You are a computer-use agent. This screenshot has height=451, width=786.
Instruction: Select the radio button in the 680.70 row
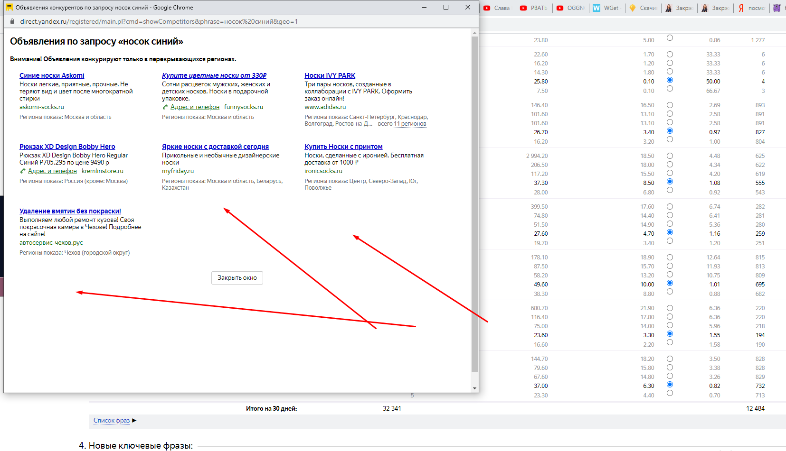coord(670,308)
